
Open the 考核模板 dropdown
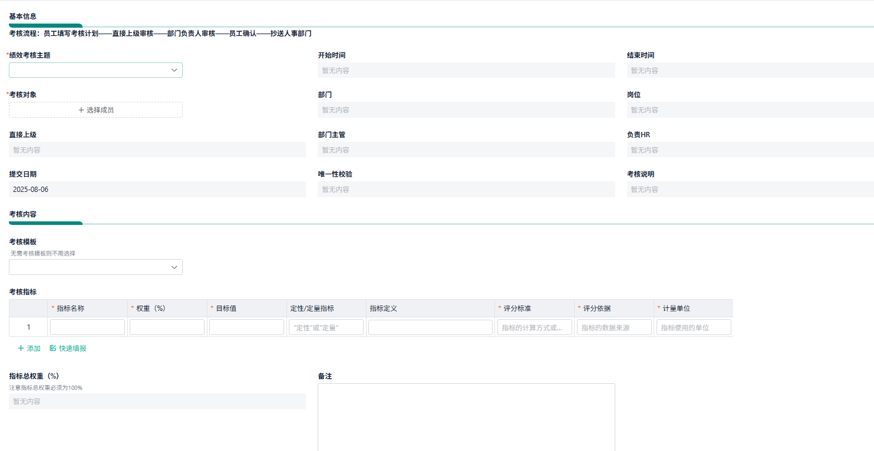pyautogui.click(x=95, y=267)
